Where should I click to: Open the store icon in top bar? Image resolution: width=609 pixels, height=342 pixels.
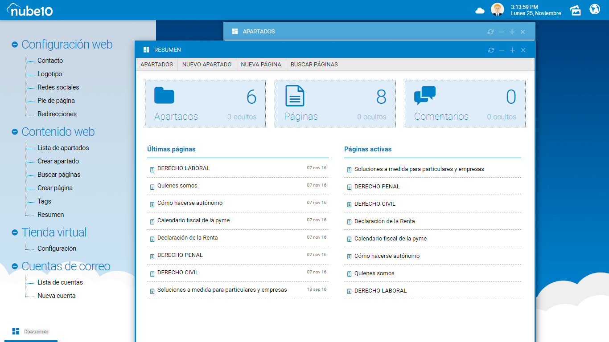pos(576,10)
